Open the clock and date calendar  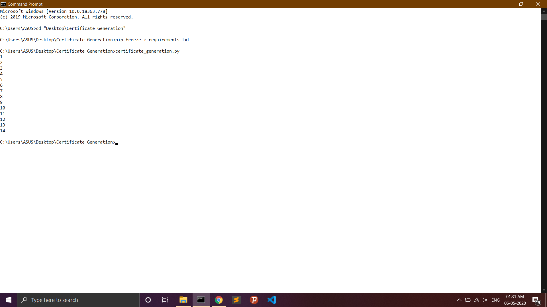[x=515, y=300]
